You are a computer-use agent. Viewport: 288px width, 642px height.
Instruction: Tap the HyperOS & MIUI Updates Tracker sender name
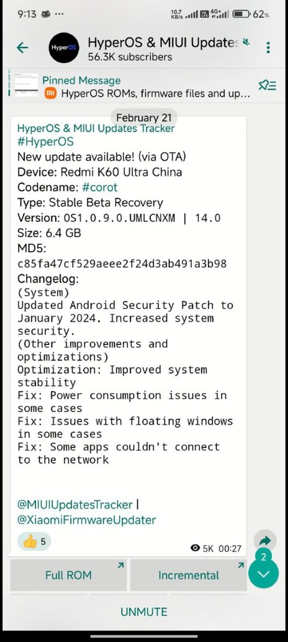[96, 128]
